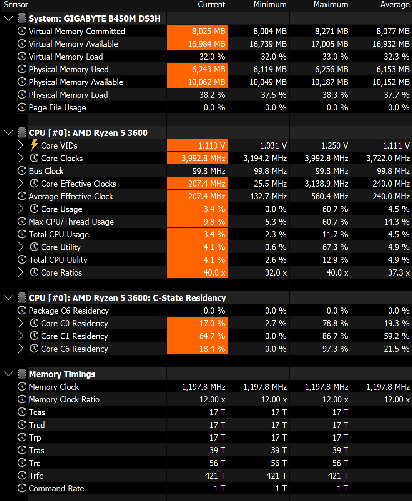Click the Maximum column header
This screenshot has width=412, height=501.
[x=331, y=5]
